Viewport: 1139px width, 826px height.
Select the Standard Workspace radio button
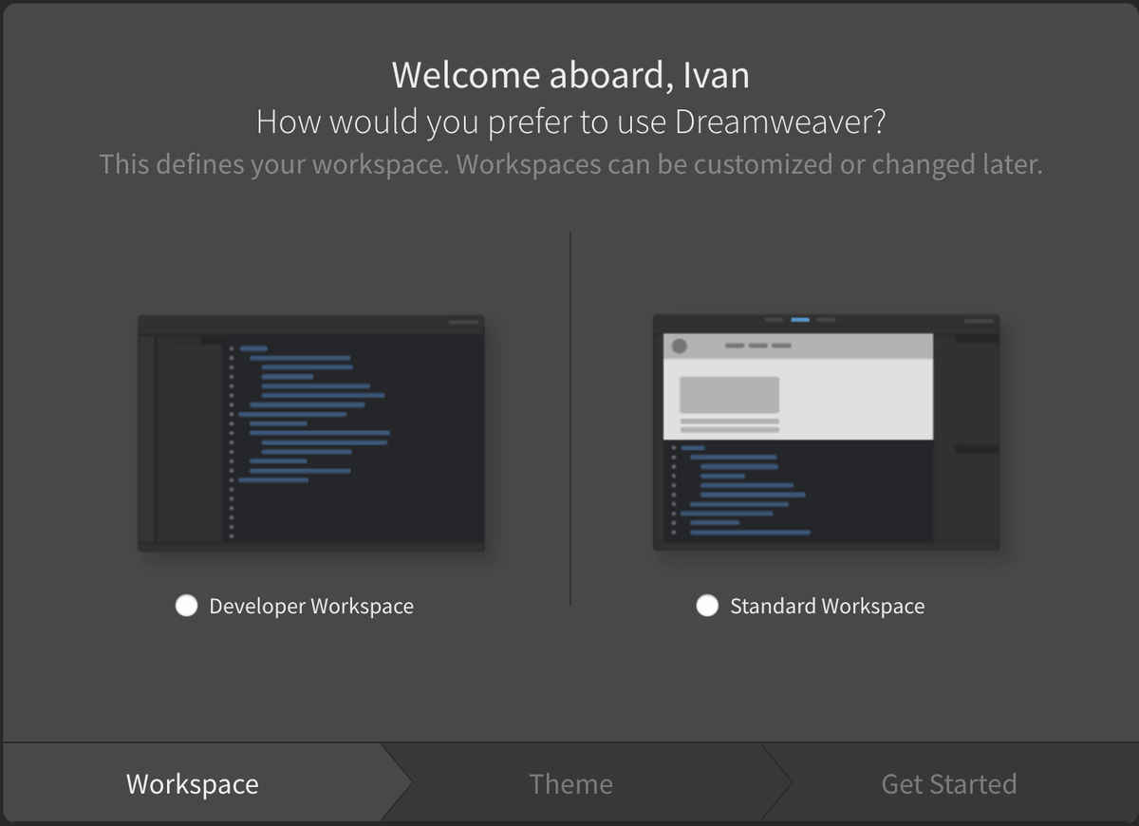click(707, 605)
